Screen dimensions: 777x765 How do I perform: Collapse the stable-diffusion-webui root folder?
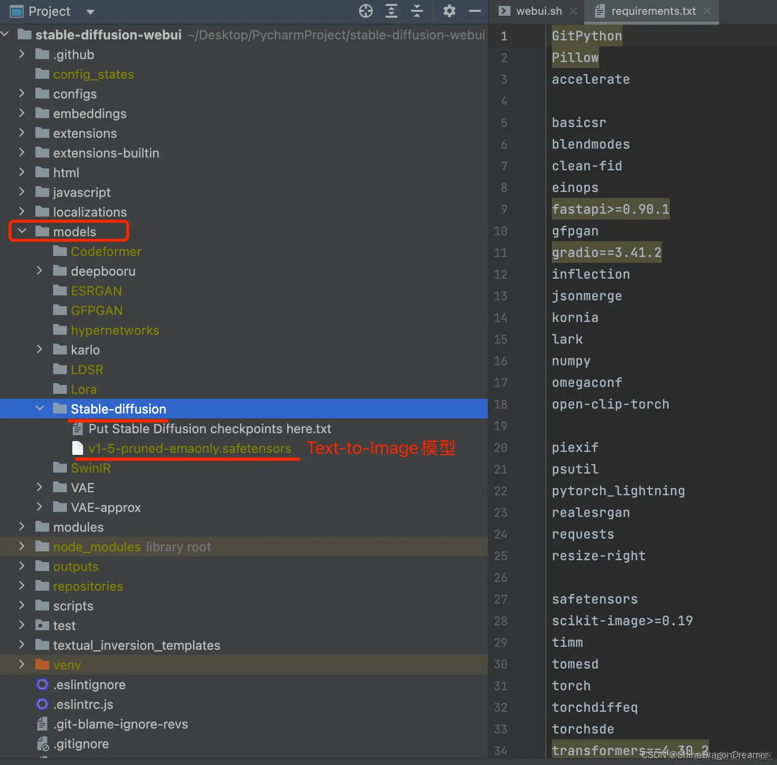5,34
